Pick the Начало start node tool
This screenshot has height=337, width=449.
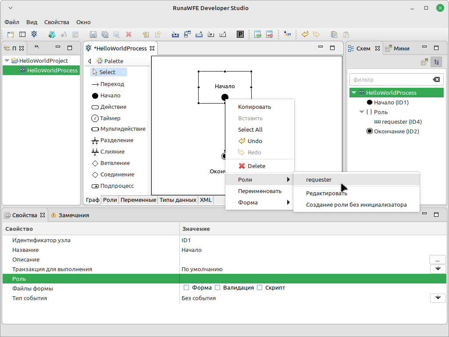click(x=106, y=95)
